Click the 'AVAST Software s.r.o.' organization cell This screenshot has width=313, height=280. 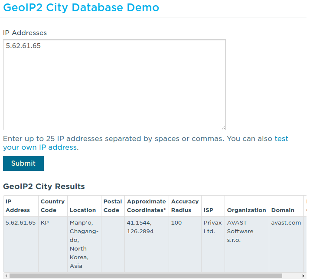(x=247, y=245)
